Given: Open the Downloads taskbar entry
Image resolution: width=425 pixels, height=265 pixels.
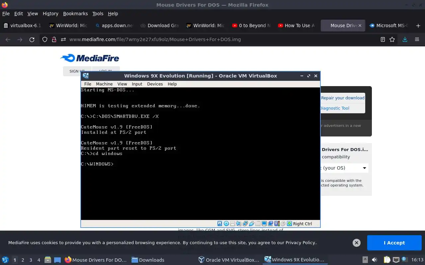Looking at the screenshot, I should click(x=148, y=260).
